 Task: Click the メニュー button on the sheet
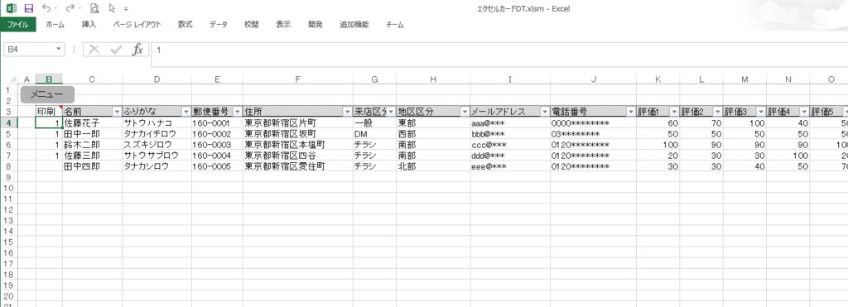(47, 94)
